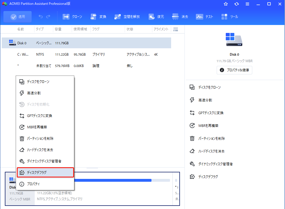
Task: Click GPTディスクに変換 in the right panel
Action: coord(206,113)
